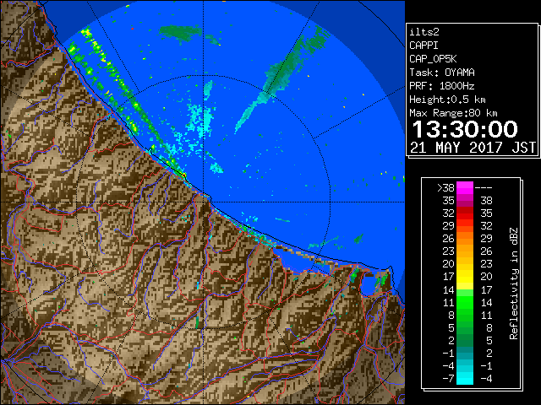Click the cyan -7 to -4 dBZ band

point(465,378)
